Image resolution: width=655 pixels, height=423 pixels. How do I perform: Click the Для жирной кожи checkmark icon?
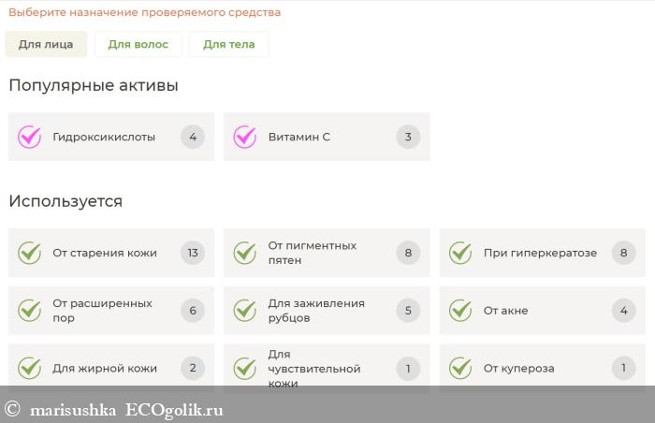[x=30, y=368]
